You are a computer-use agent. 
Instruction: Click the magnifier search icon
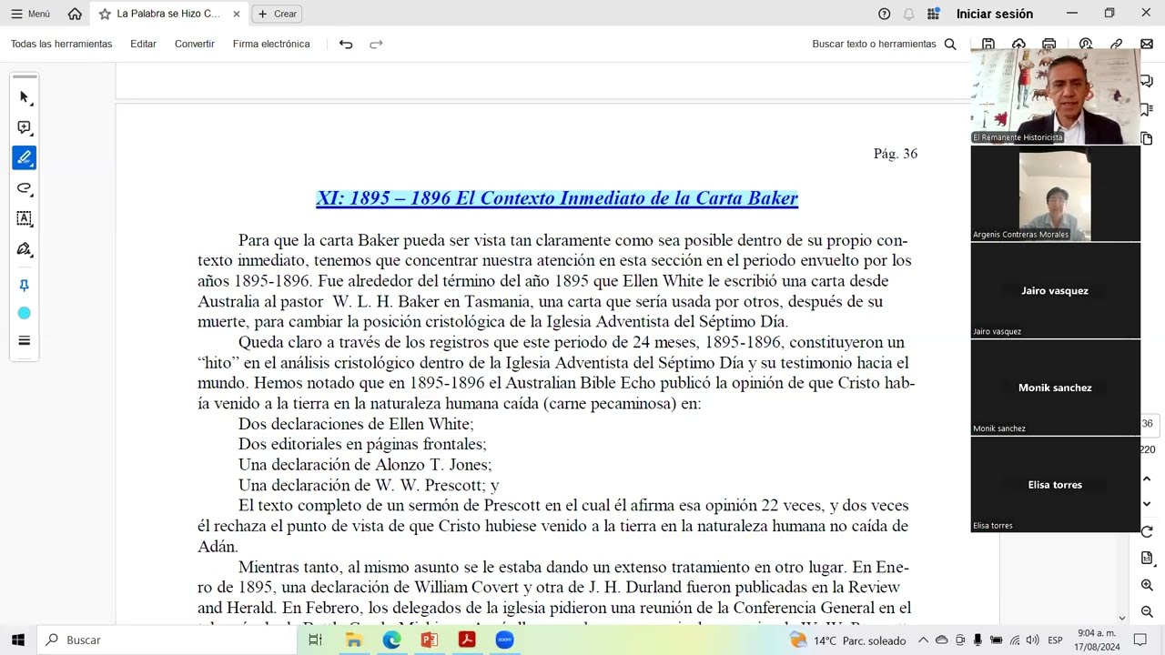tap(950, 44)
